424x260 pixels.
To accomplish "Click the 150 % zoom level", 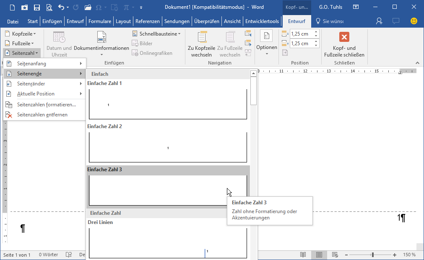I will click(409, 255).
